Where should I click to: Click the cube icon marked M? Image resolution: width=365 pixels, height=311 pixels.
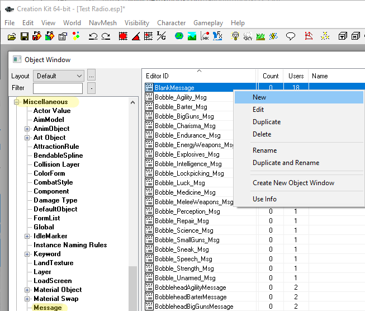(x=355, y=36)
